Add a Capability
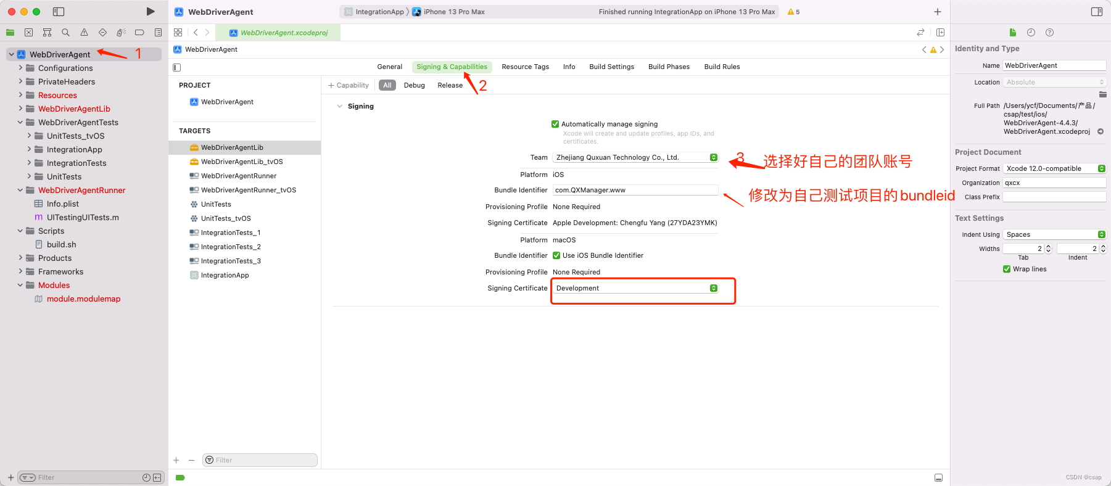This screenshot has width=1111, height=486. [x=349, y=85]
